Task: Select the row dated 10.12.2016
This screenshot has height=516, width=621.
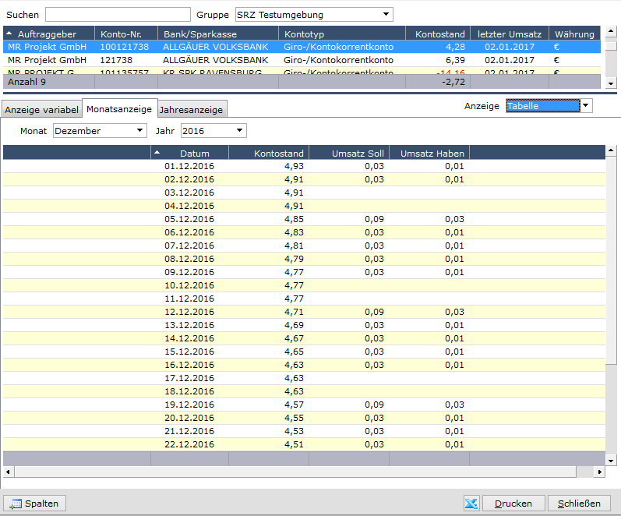Action: pyautogui.click(x=304, y=285)
